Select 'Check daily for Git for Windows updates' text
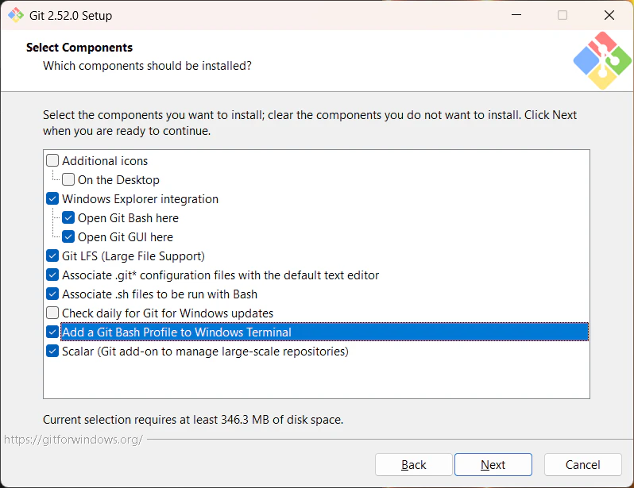 (168, 313)
